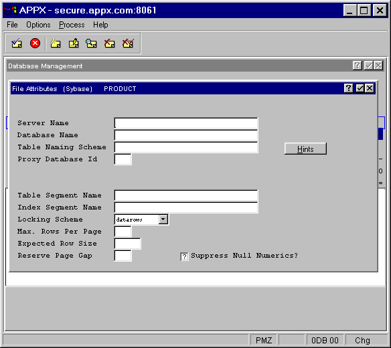The image size is (391, 348).
Task: Close the File Attributes dialog
Action: point(370,88)
